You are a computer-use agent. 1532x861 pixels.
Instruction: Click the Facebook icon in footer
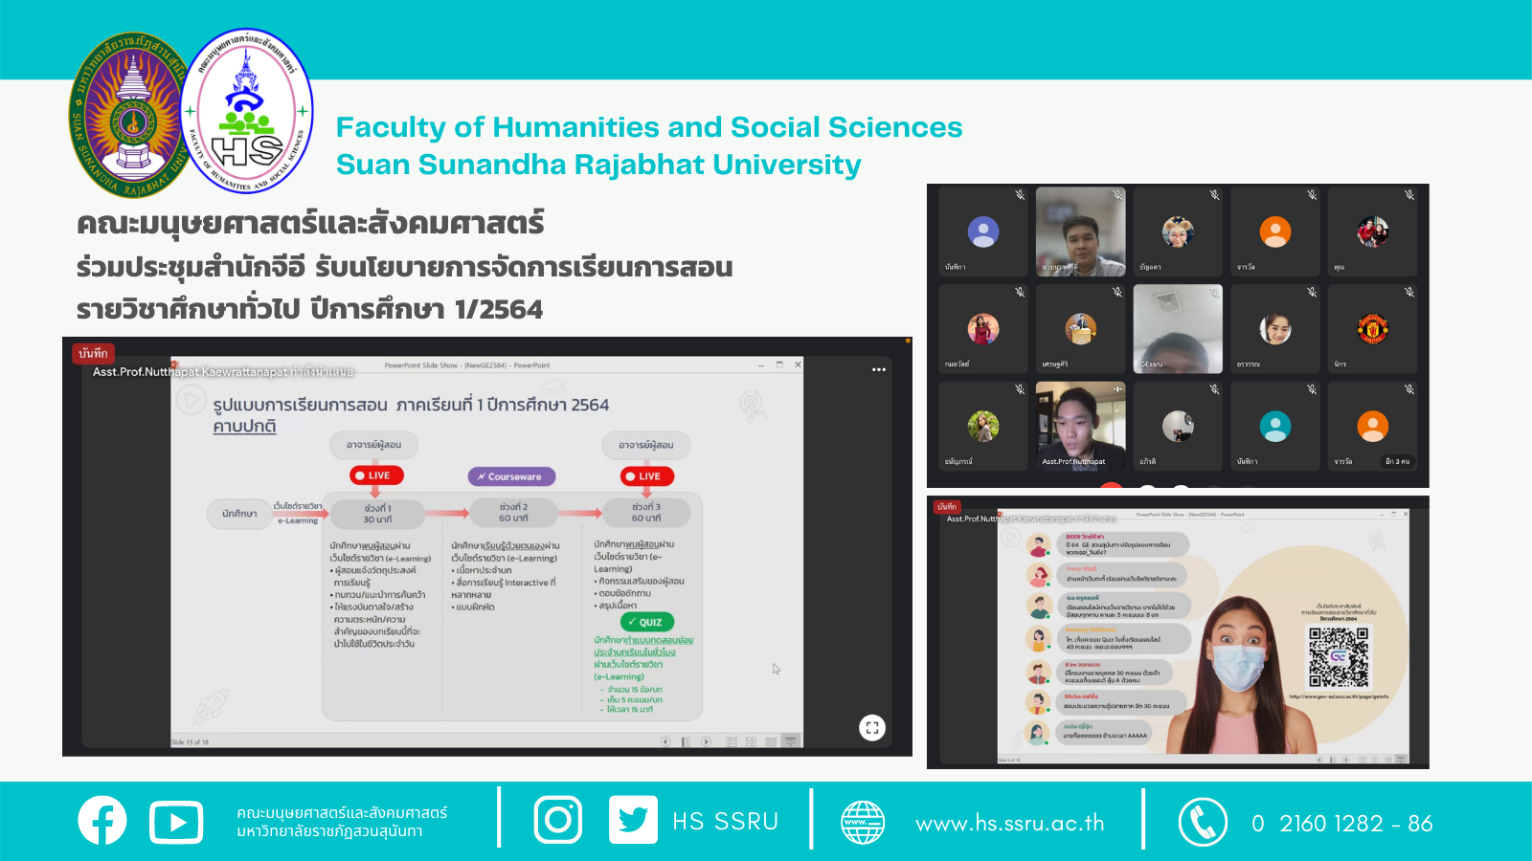tap(102, 821)
